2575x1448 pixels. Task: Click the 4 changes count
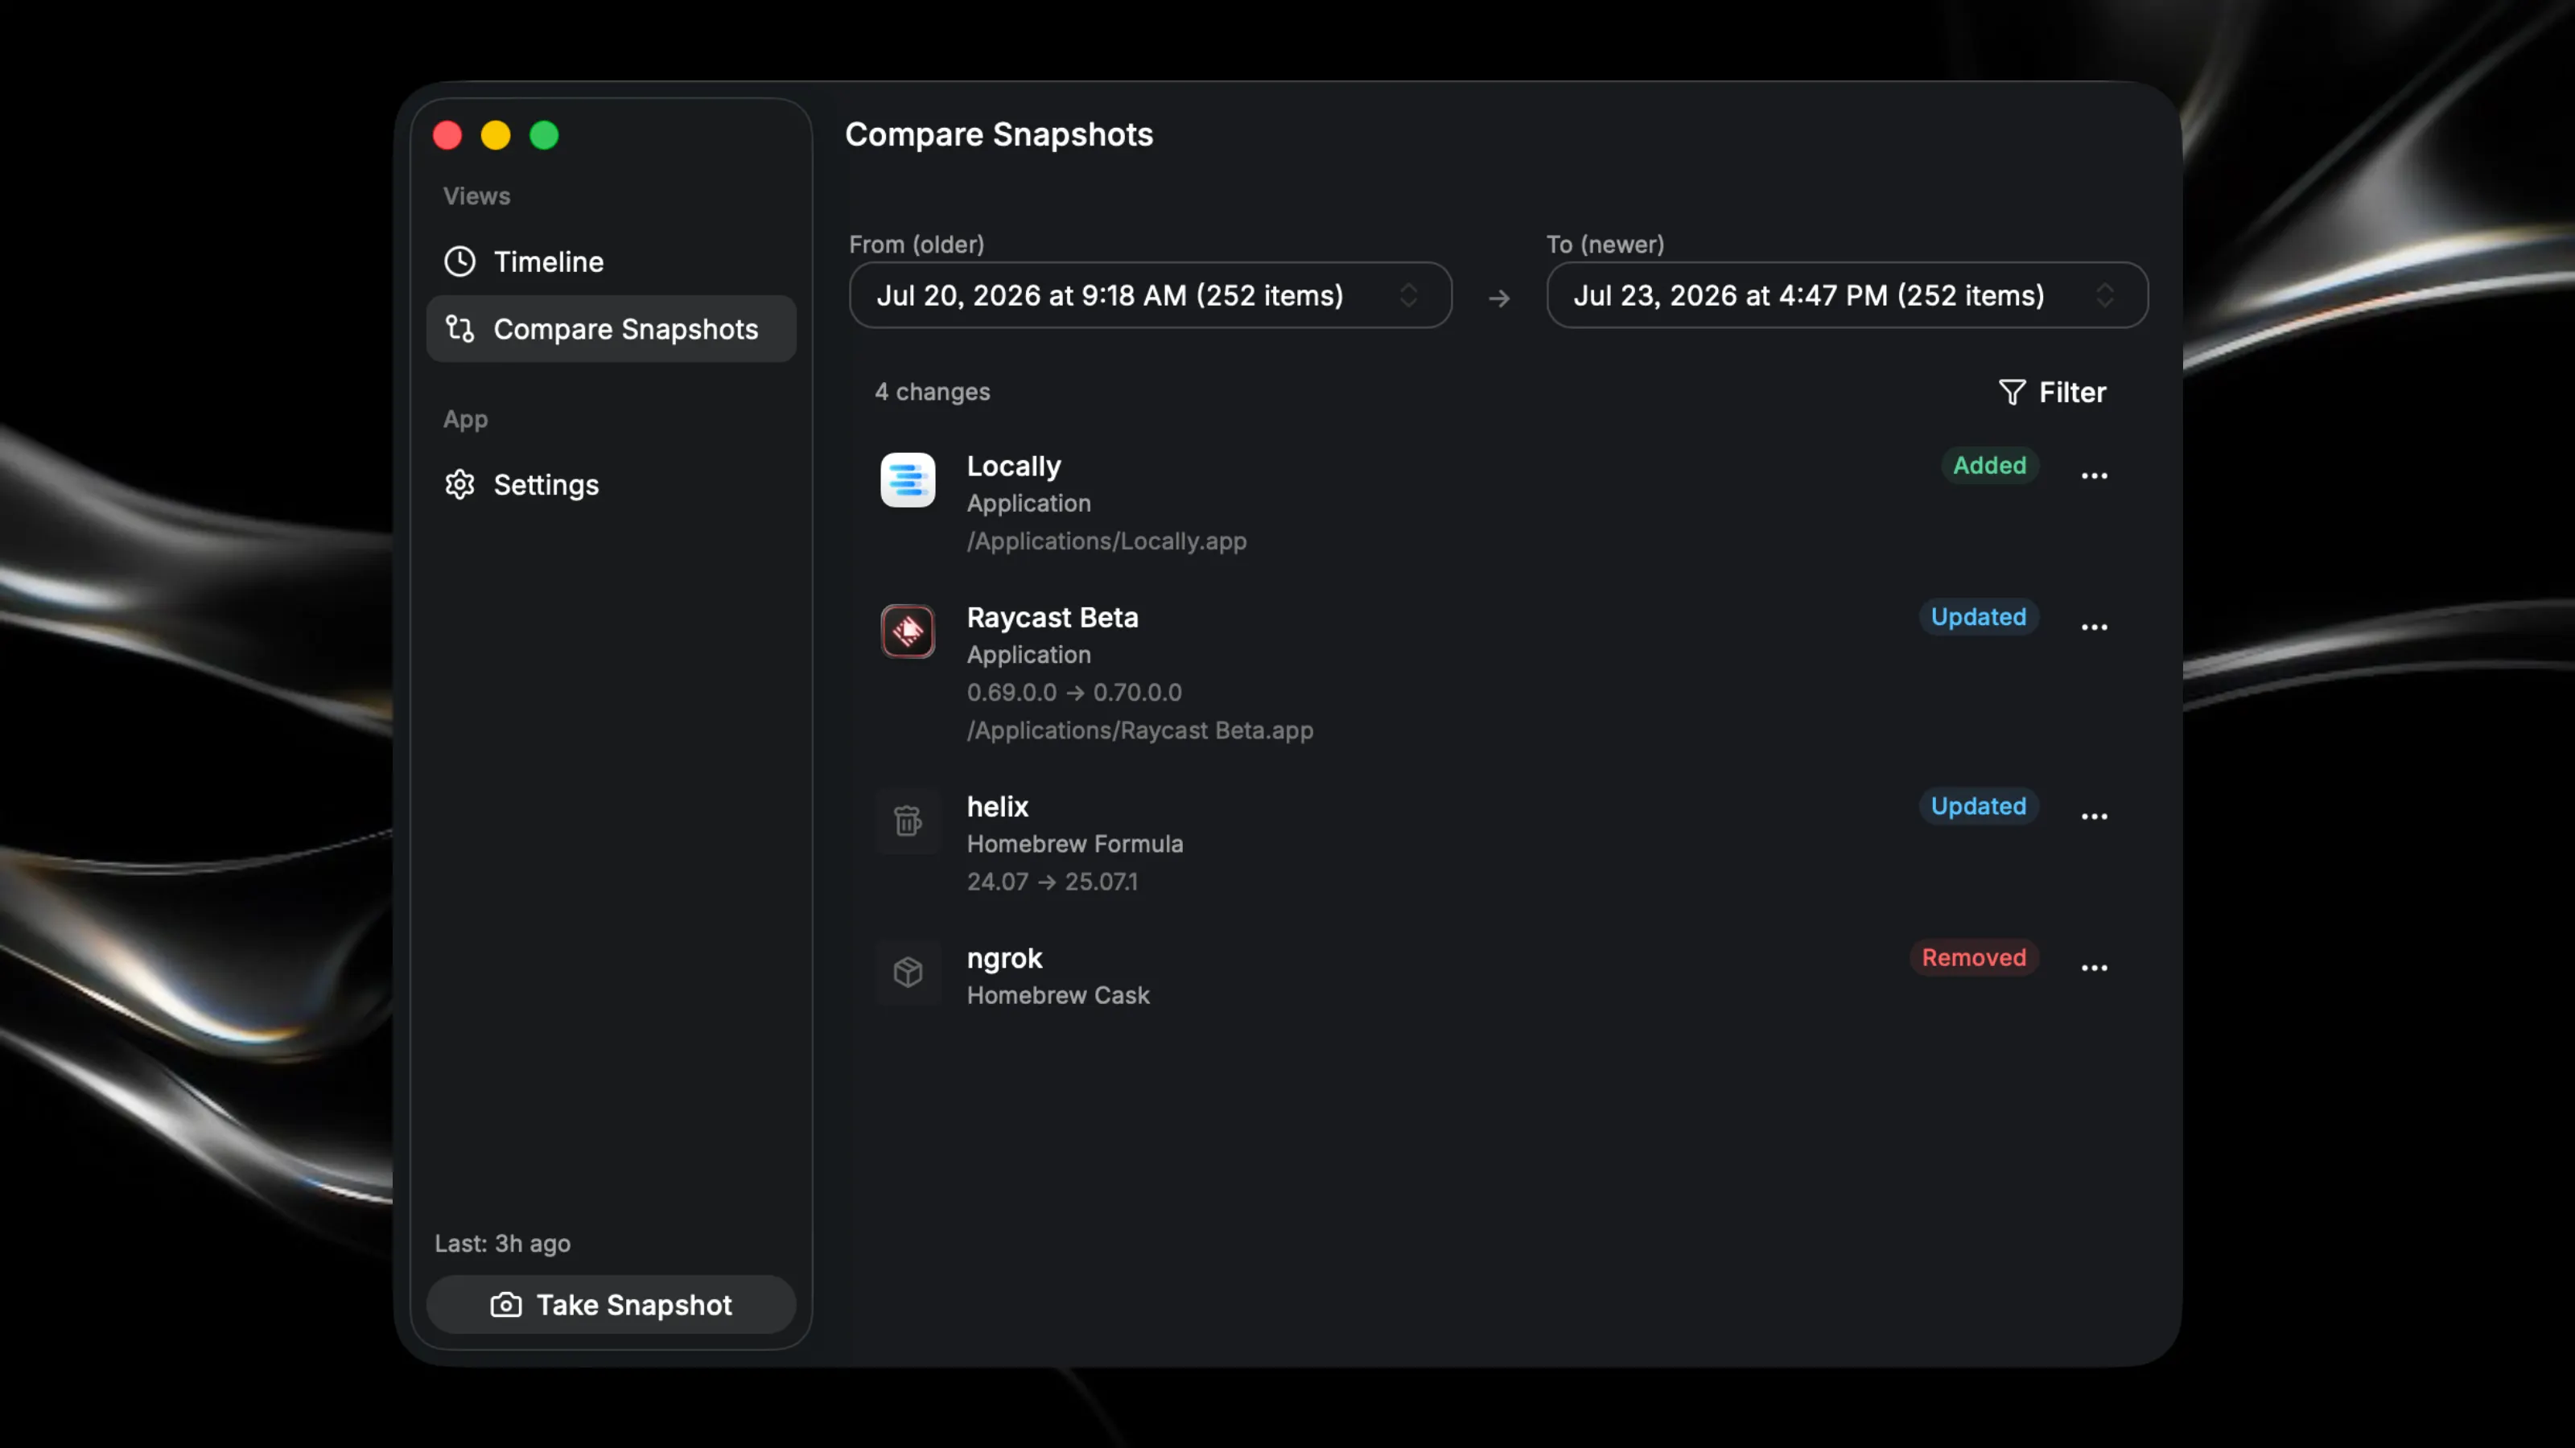(933, 392)
